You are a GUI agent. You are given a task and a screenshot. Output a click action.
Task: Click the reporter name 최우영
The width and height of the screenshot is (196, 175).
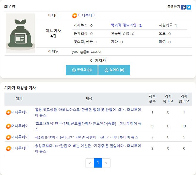tap(10, 6)
